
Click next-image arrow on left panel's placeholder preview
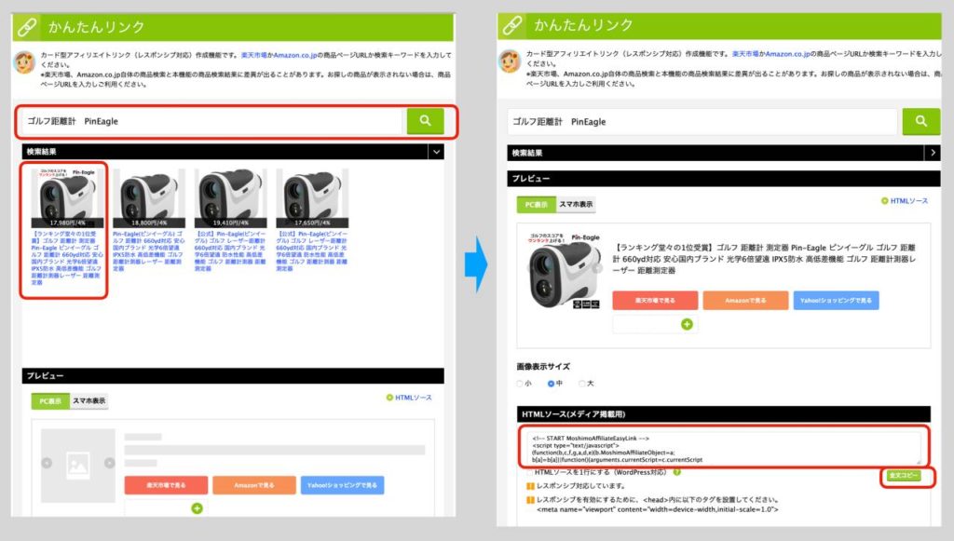(x=110, y=463)
